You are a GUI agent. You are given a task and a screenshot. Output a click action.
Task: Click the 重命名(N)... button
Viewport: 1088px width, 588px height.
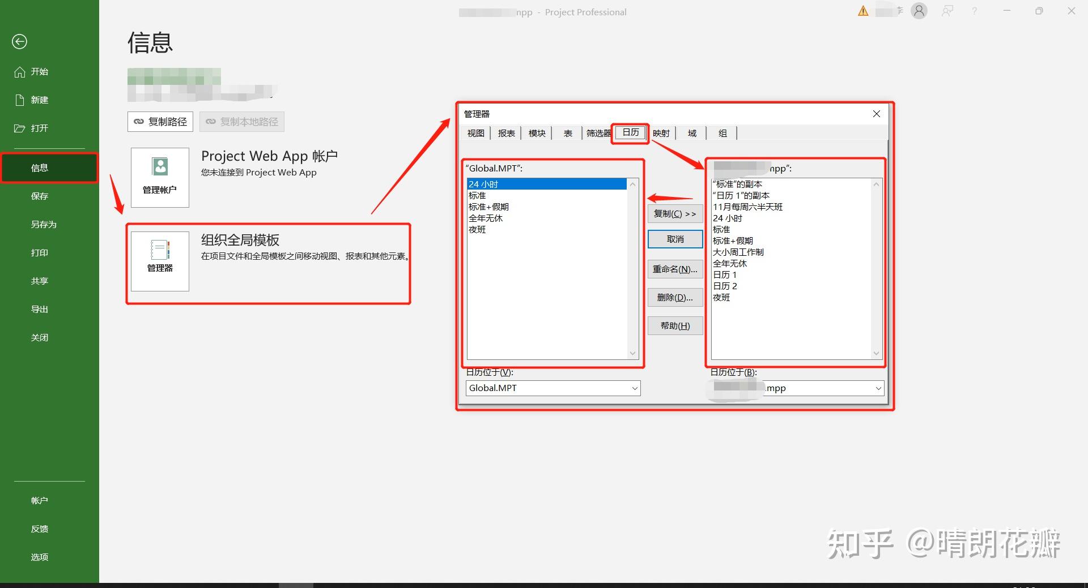675,269
